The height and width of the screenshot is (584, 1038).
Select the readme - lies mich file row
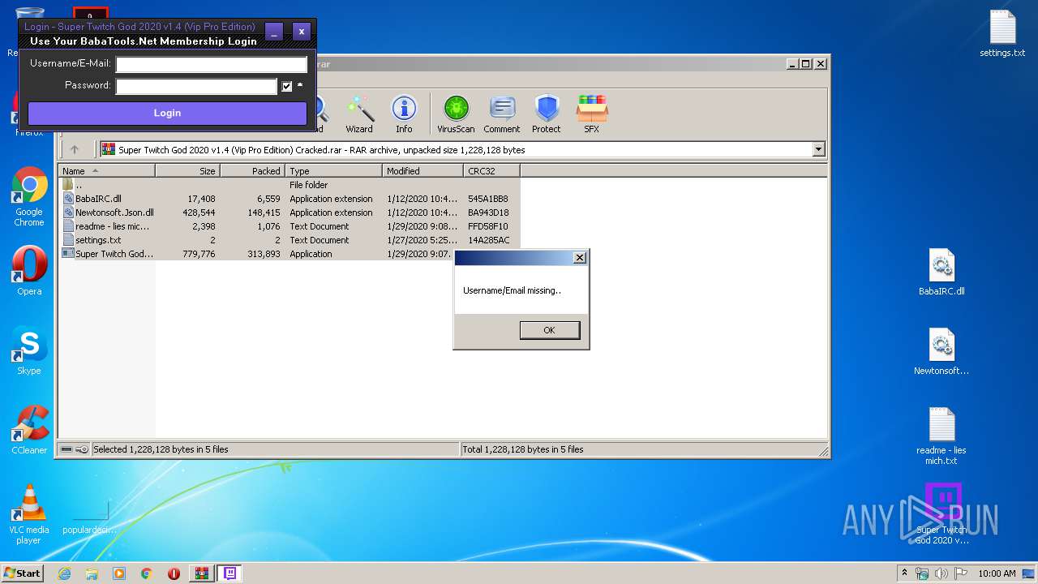(x=290, y=226)
